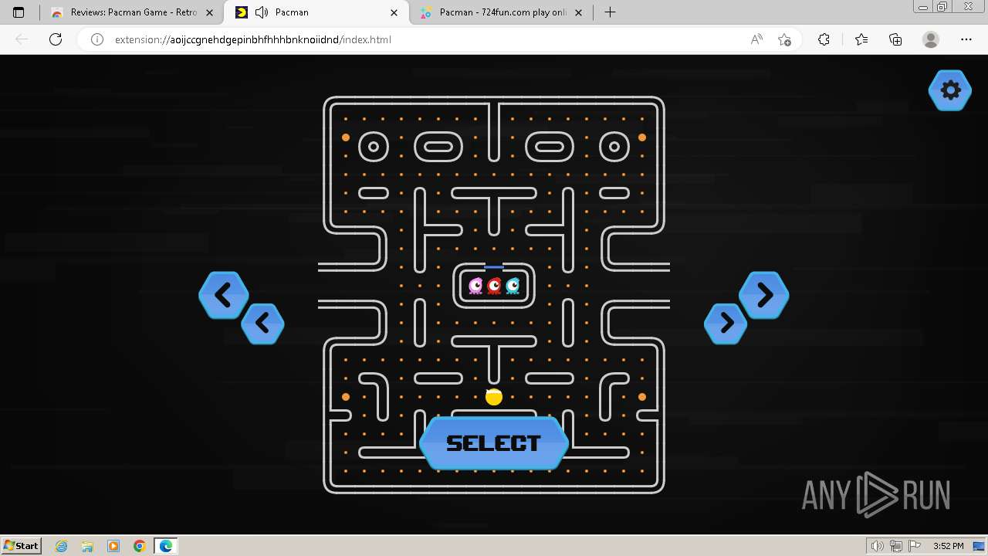Image resolution: width=988 pixels, height=556 pixels.
Task: Launch Internet Explorer from the taskbar
Action: [61, 546]
